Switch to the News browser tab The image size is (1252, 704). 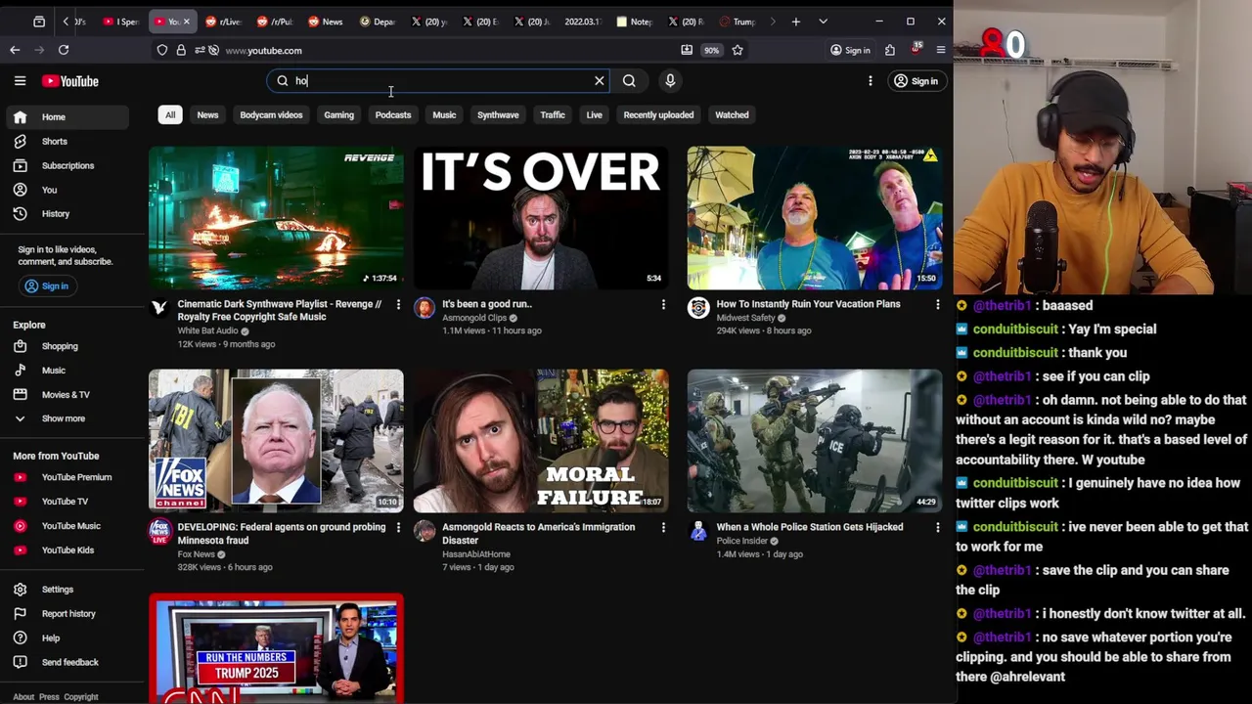[326, 22]
